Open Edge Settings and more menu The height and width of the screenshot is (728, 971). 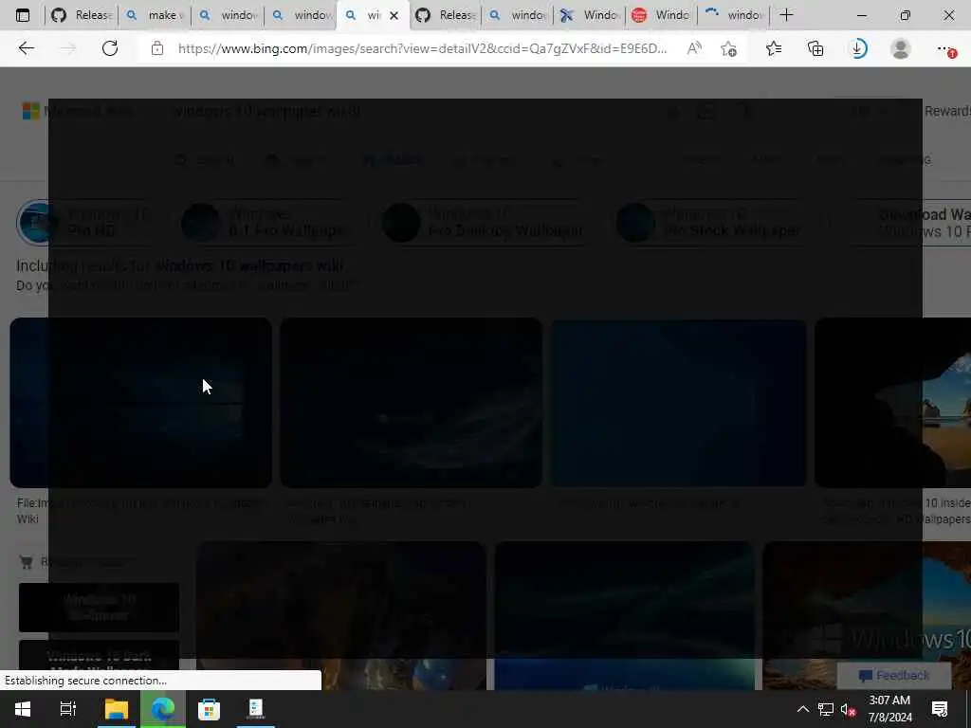(x=945, y=48)
